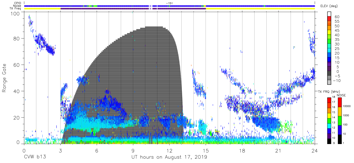Click the 50 label on elevation scale
Screen dimensions: 354x163
click(x=337, y=26)
